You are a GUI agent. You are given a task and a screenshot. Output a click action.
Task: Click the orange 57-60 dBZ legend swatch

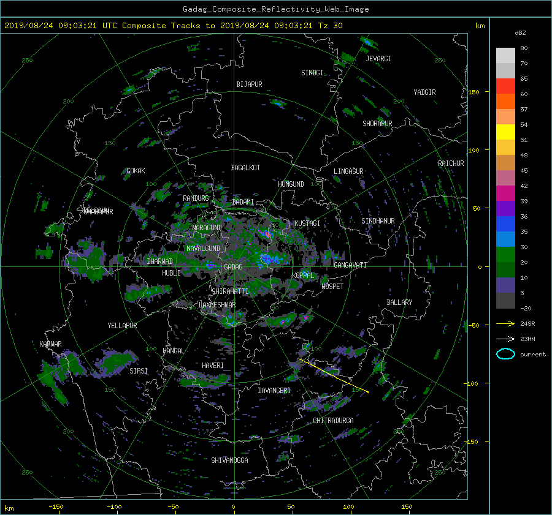point(505,102)
